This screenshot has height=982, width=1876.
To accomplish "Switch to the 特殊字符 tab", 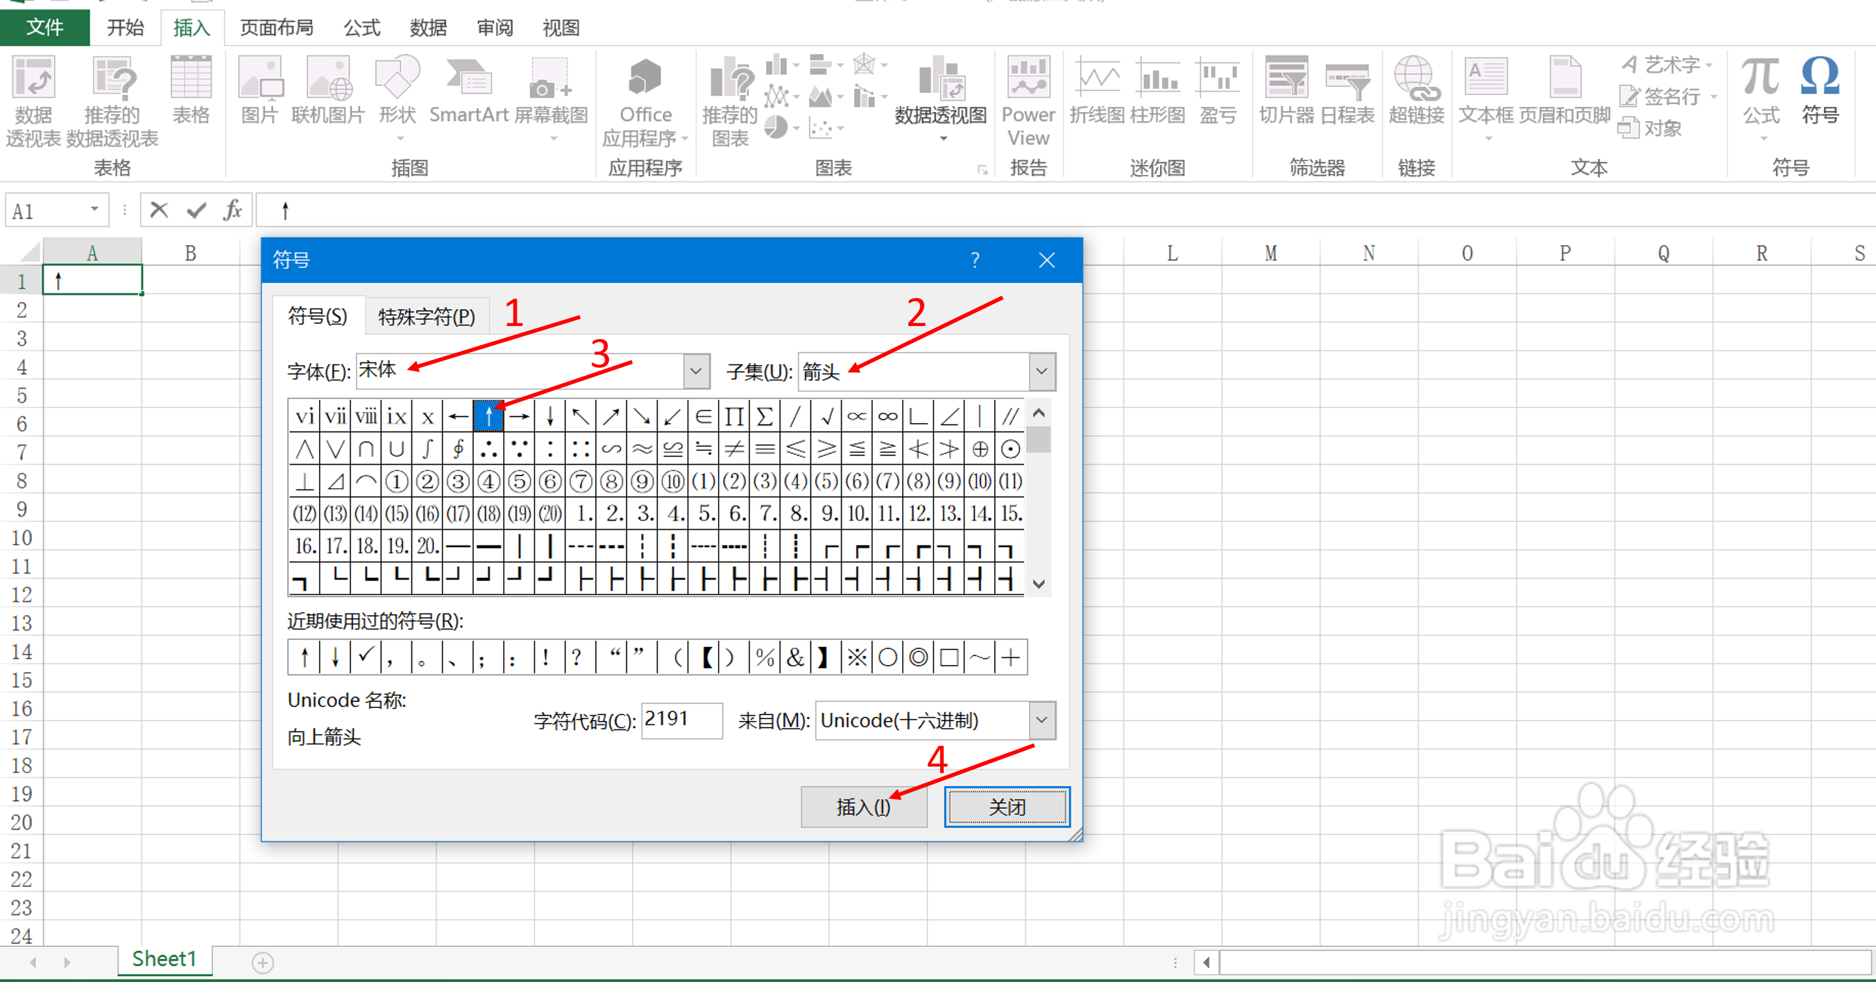I will [x=426, y=317].
